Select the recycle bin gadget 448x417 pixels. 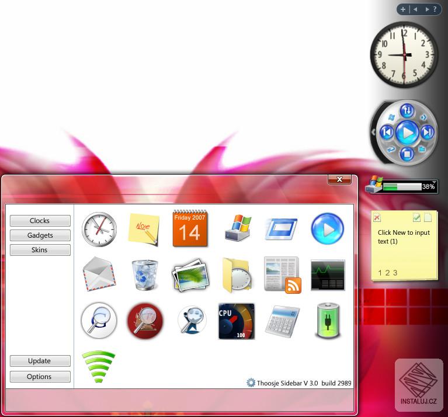click(145, 274)
